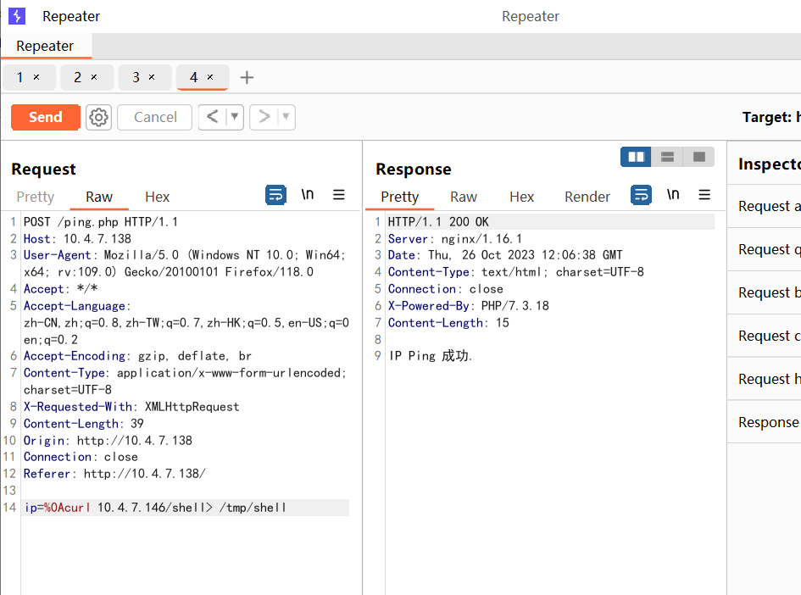Image resolution: width=801 pixels, height=595 pixels.
Task: Expand Inspector 'Request a...' section
Action: click(x=765, y=206)
